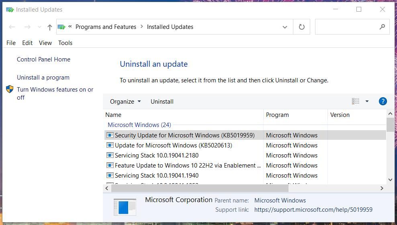Viewport: 397px width, 225px height.
Task: Go up one level with Up arrow
Action: click(x=50, y=27)
